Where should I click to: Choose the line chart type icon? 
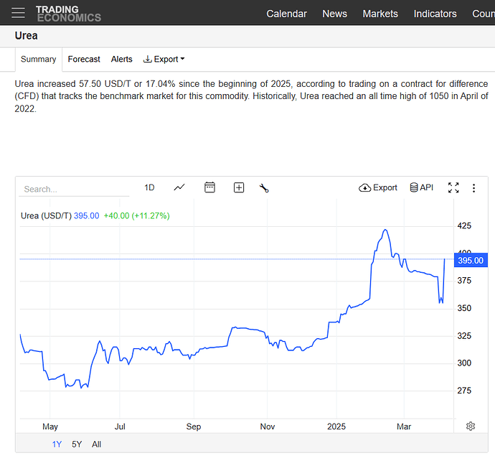click(179, 187)
